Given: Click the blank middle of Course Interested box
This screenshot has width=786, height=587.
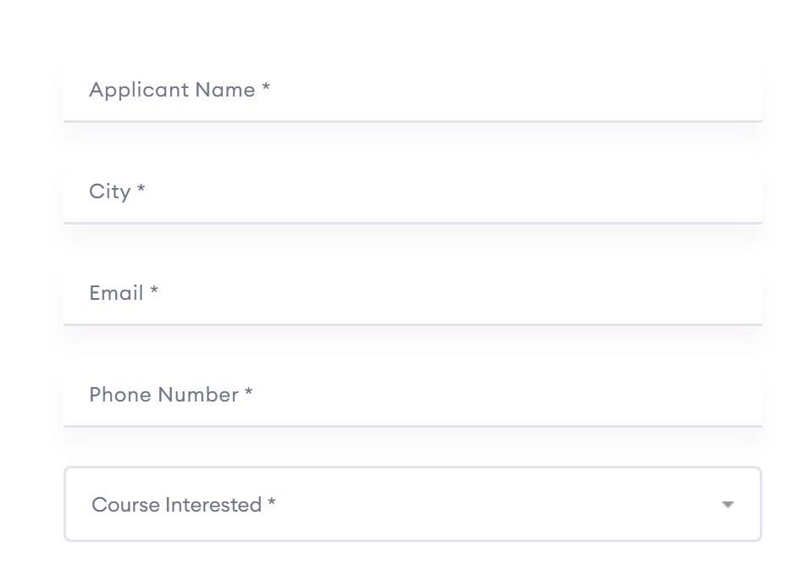Looking at the screenshot, I should pos(491,504).
